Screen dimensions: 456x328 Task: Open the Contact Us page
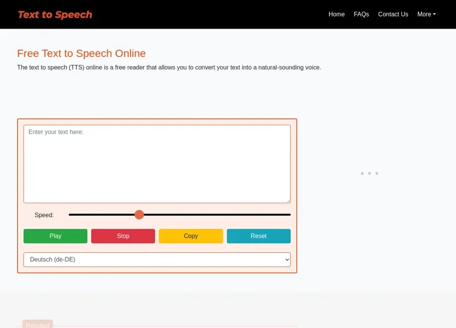click(393, 14)
